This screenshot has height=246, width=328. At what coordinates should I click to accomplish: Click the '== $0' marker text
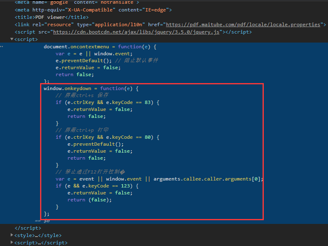pyautogui.click(x=42, y=221)
